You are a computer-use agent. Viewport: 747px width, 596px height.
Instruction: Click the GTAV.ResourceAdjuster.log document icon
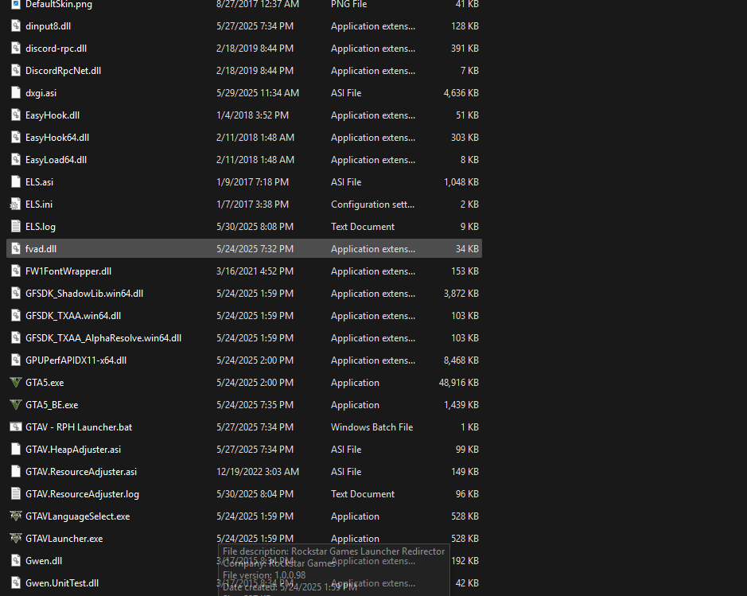point(16,494)
